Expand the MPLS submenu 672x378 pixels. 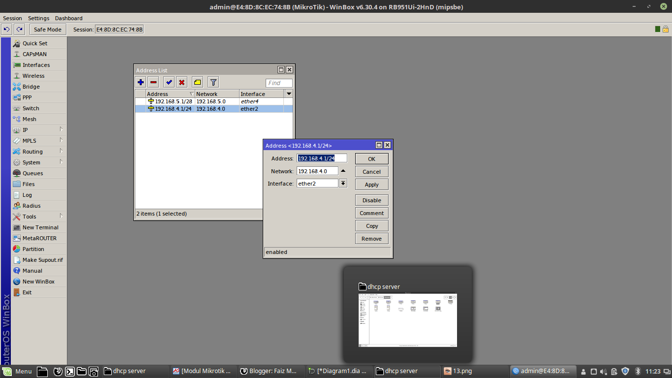[x=38, y=141]
